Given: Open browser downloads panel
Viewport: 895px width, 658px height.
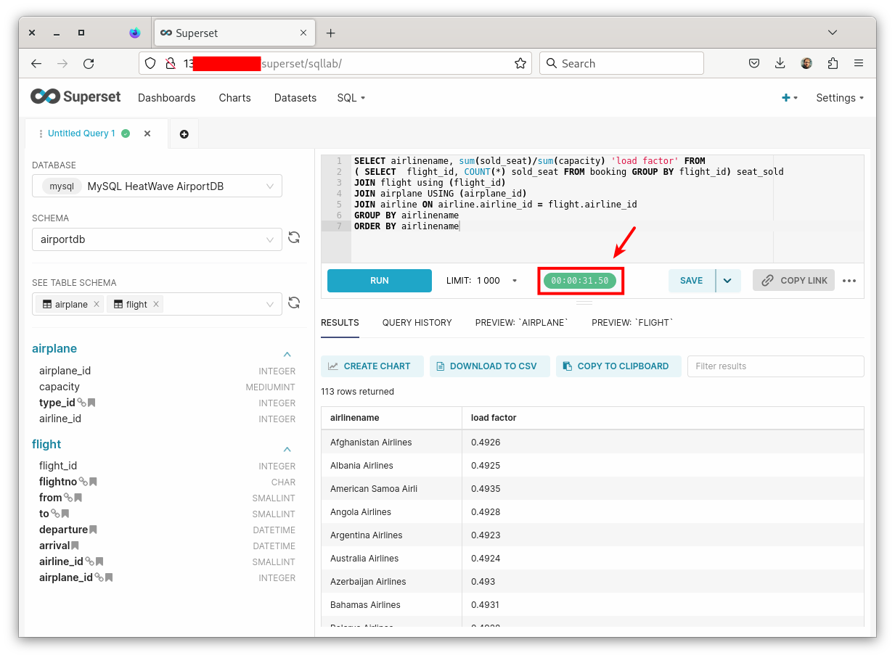Looking at the screenshot, I should [x=780, y=63].
